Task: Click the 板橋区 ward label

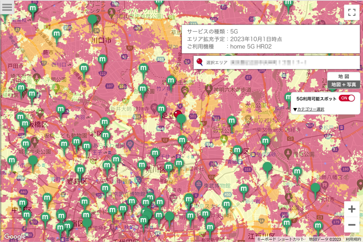Action: [x=38, y=125]
